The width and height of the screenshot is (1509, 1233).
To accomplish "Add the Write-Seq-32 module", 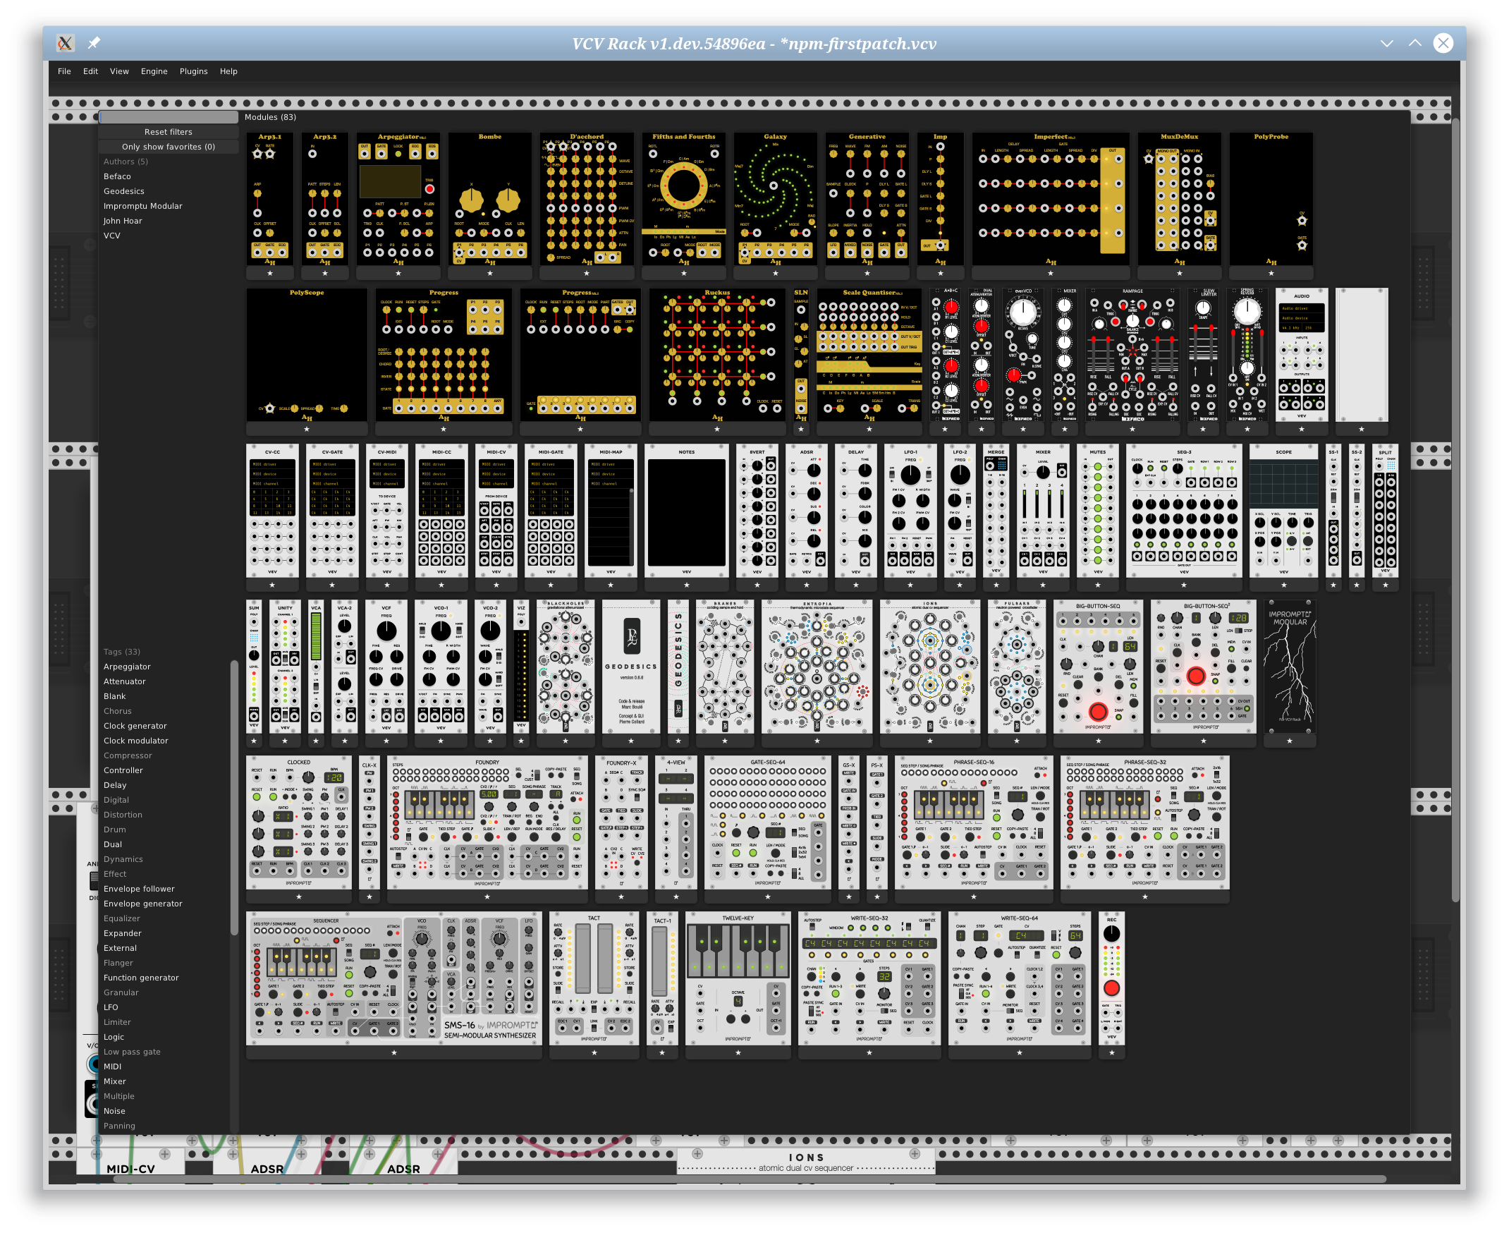I will pyautogui.click(x=869, y=979).
